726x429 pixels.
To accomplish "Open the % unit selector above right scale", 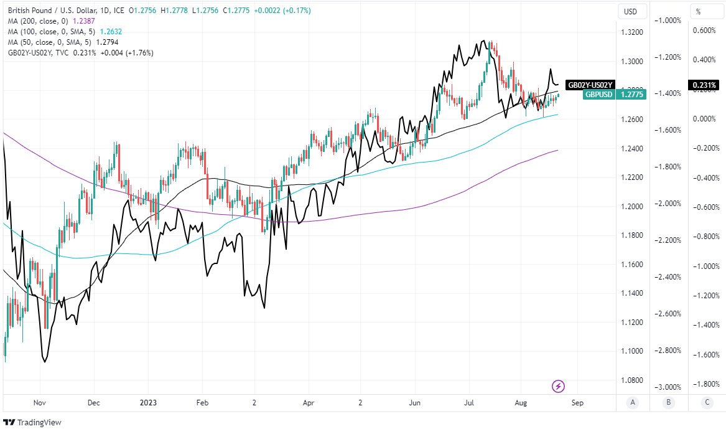I will coord(698,12).
